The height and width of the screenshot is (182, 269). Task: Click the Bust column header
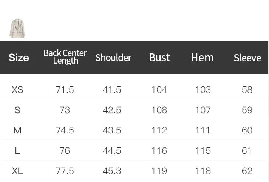pyautogui.click(x=159, y=58)
